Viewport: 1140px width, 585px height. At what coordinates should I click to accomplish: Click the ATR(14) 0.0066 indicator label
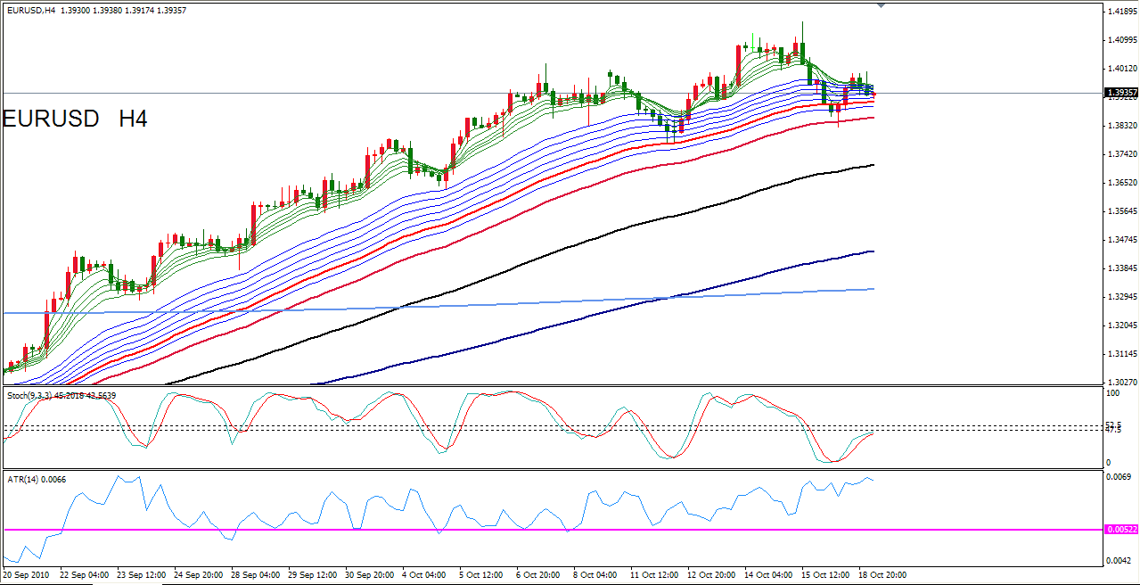pos(37,480)
